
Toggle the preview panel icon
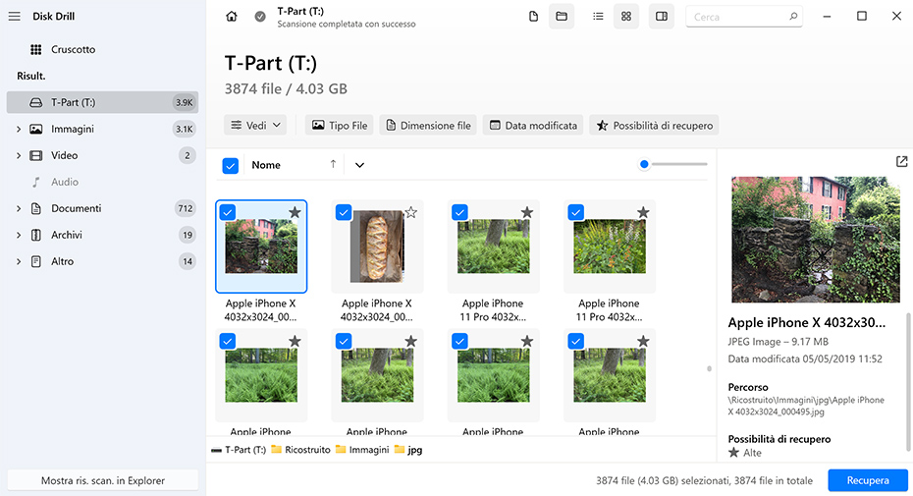coord(662,17)
